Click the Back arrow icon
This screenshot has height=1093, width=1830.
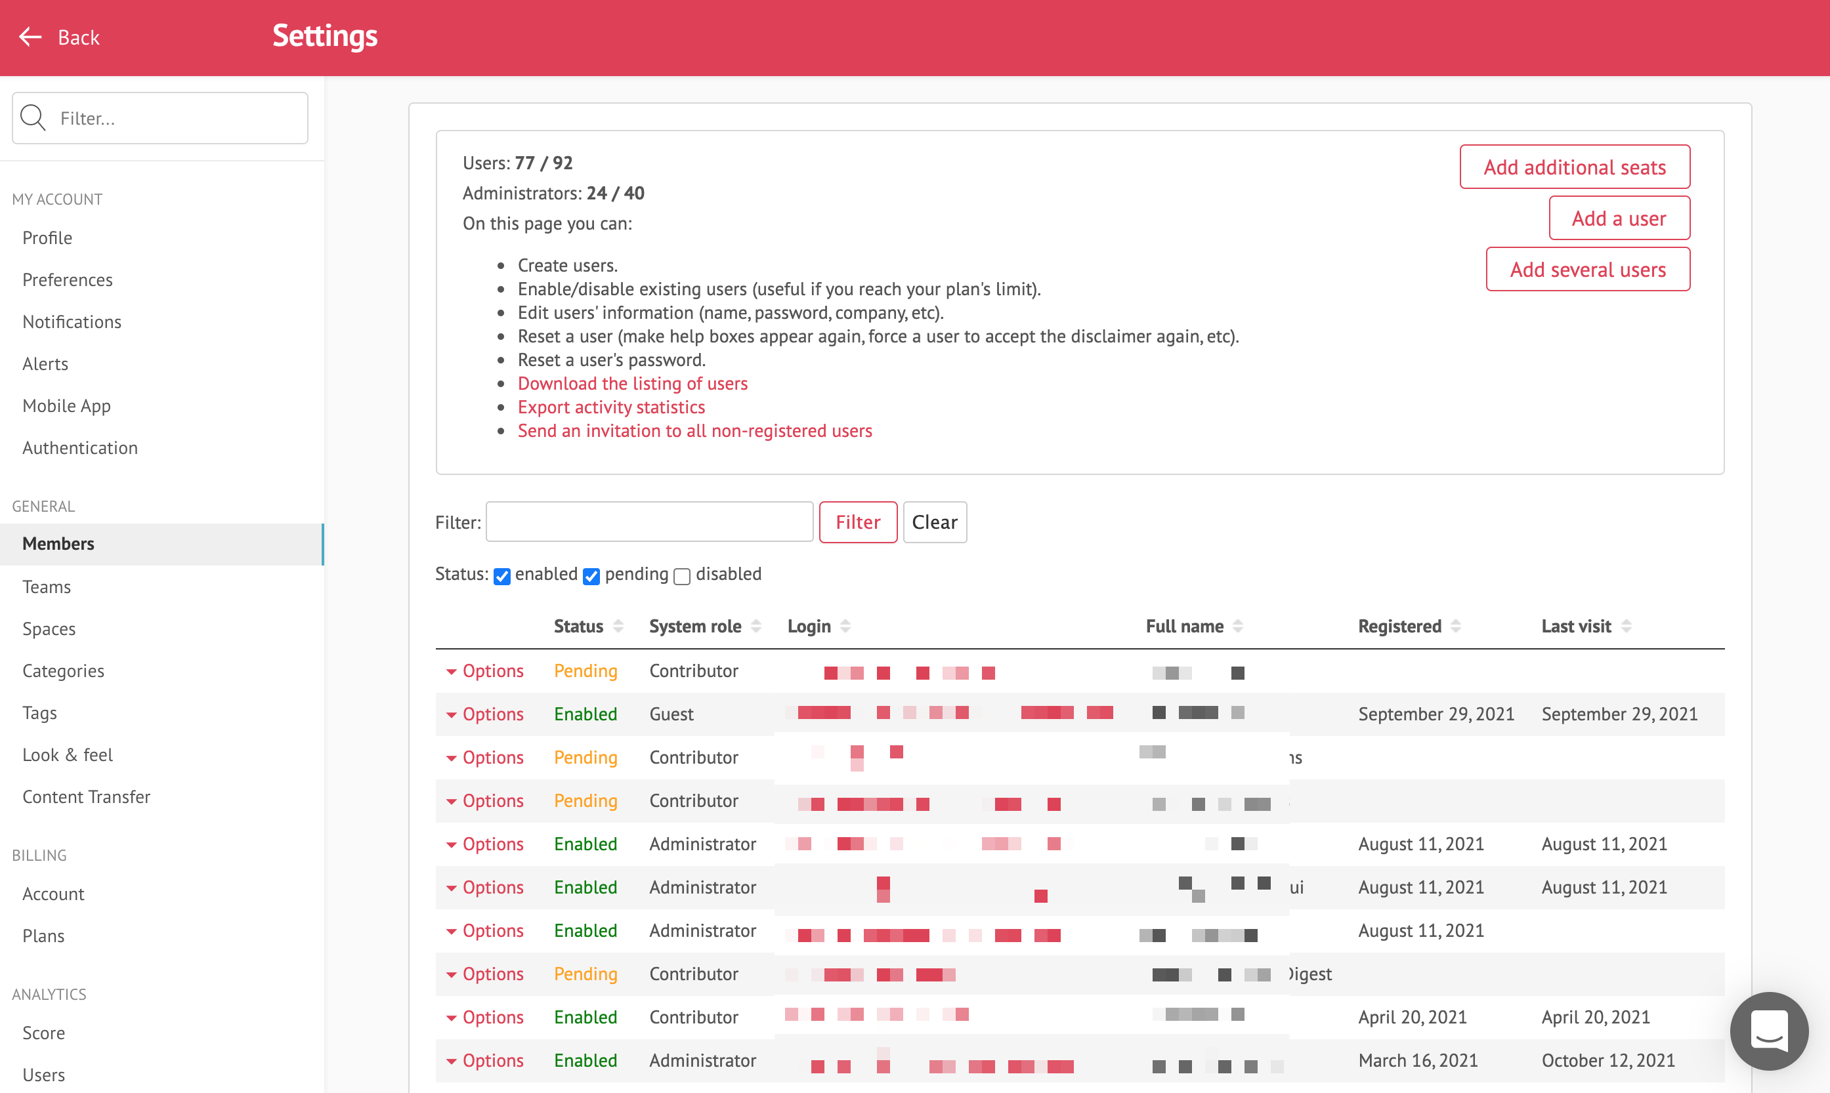(x=30, y=37)
